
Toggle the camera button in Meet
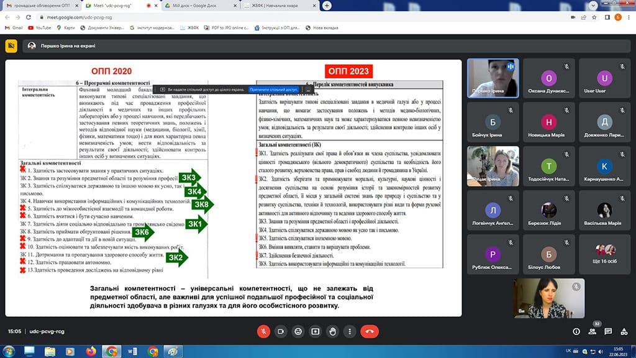(281, 332)
